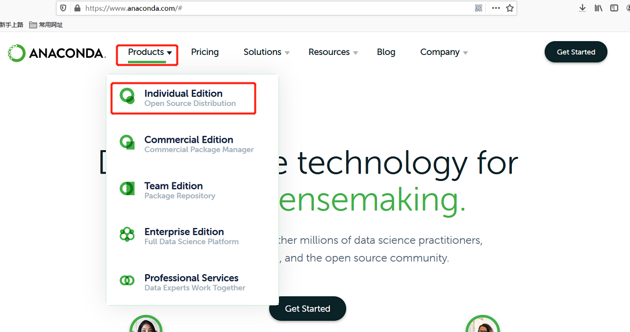This screenshot has height=332, width=630.
Task: Click the left profile photo thumbnail
Action: click(x=146, y=324)
